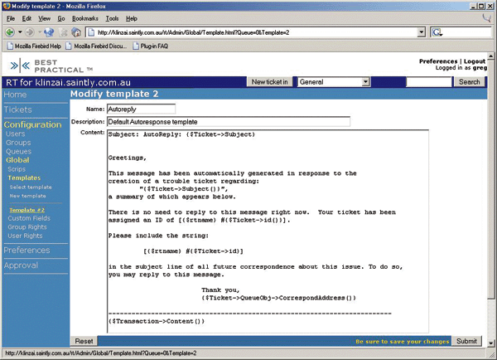497x360 pixels.
Task: Click the Description text field
Action: [229, 121]
